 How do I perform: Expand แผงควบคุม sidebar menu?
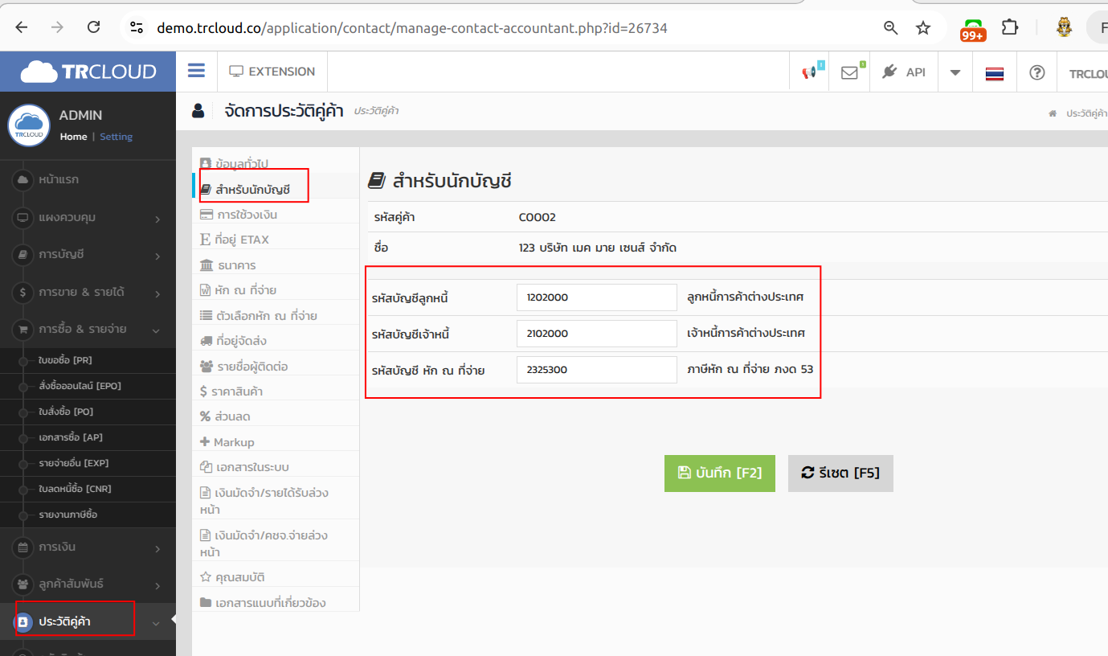pos(88,217)
